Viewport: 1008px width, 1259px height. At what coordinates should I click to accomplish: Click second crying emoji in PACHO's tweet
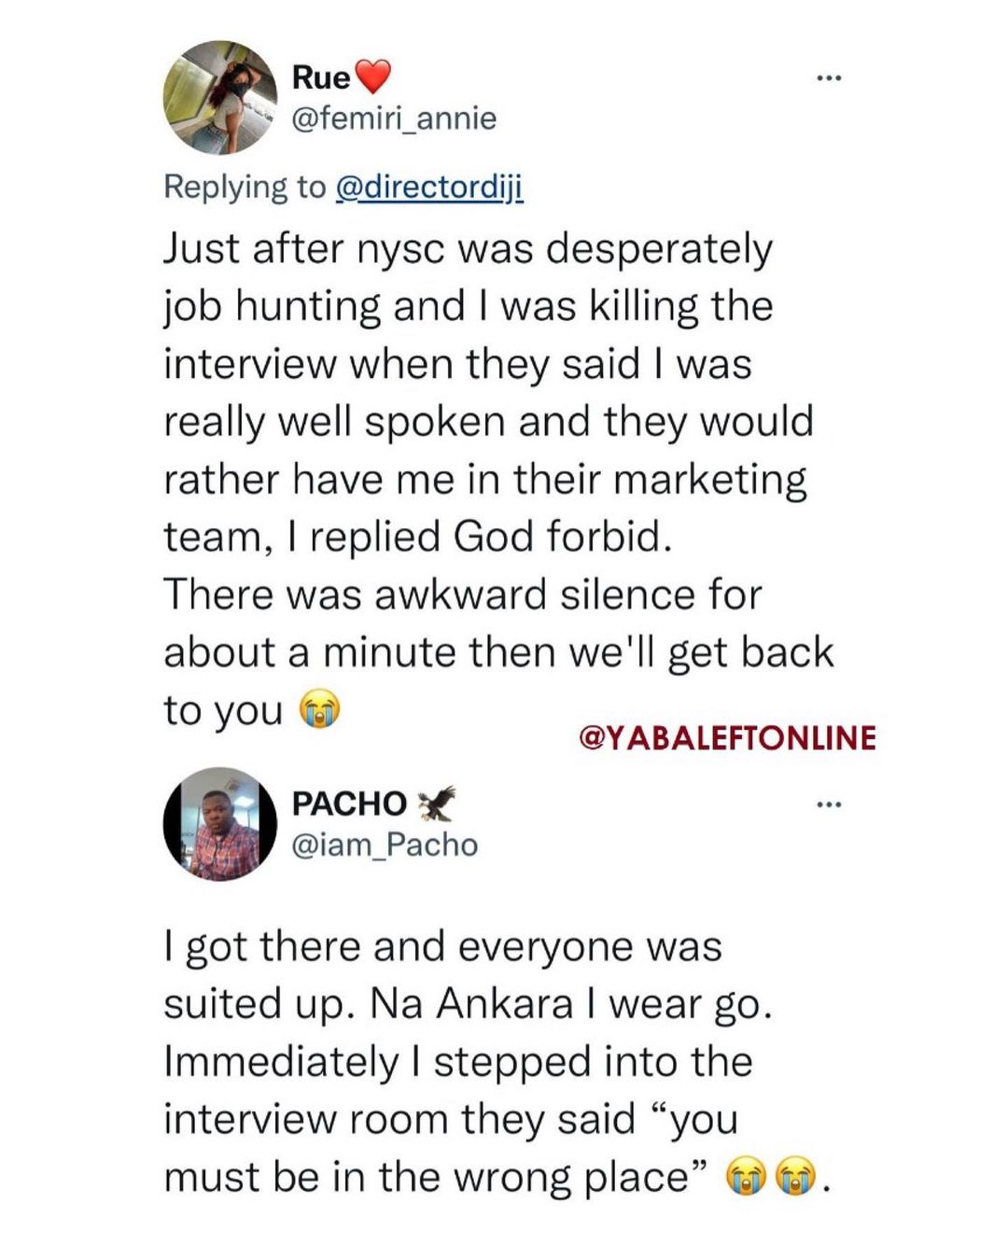(795, 1177)
